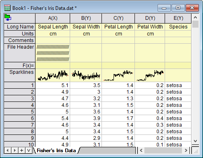203x158 pixels.
Task: Click cell 3.9 in row 6
Action: click(86, 118)
